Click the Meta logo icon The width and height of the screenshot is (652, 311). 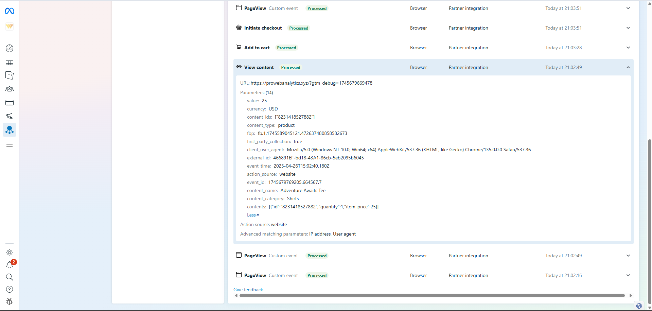[10, 11]
